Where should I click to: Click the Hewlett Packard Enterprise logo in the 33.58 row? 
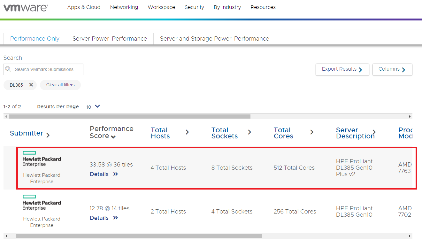42,159
